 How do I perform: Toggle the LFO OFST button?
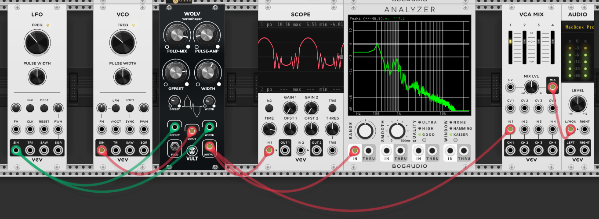point(44,107)
